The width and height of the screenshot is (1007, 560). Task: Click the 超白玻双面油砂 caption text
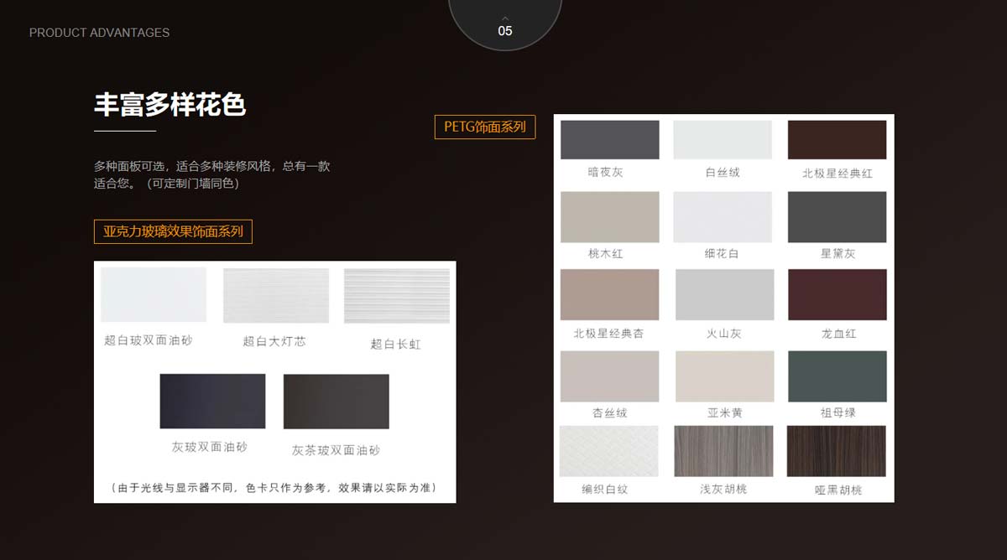click(x=149, y=340)
